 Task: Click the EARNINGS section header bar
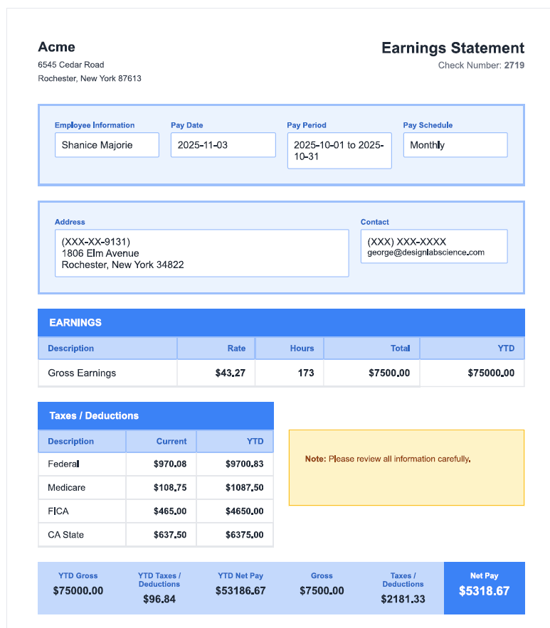point(281,323)
